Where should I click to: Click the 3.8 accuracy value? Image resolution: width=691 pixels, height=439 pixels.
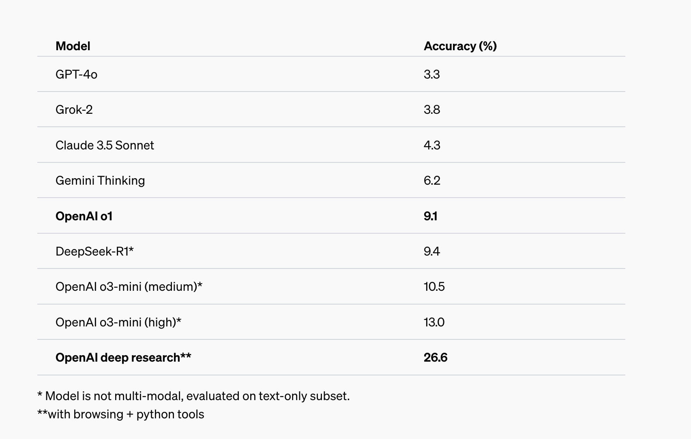432,110
